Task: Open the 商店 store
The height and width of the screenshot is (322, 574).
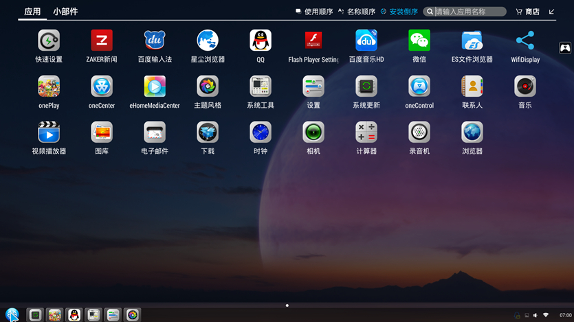Action: 527,12
